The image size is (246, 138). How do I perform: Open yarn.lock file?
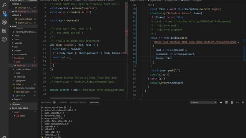20,95
